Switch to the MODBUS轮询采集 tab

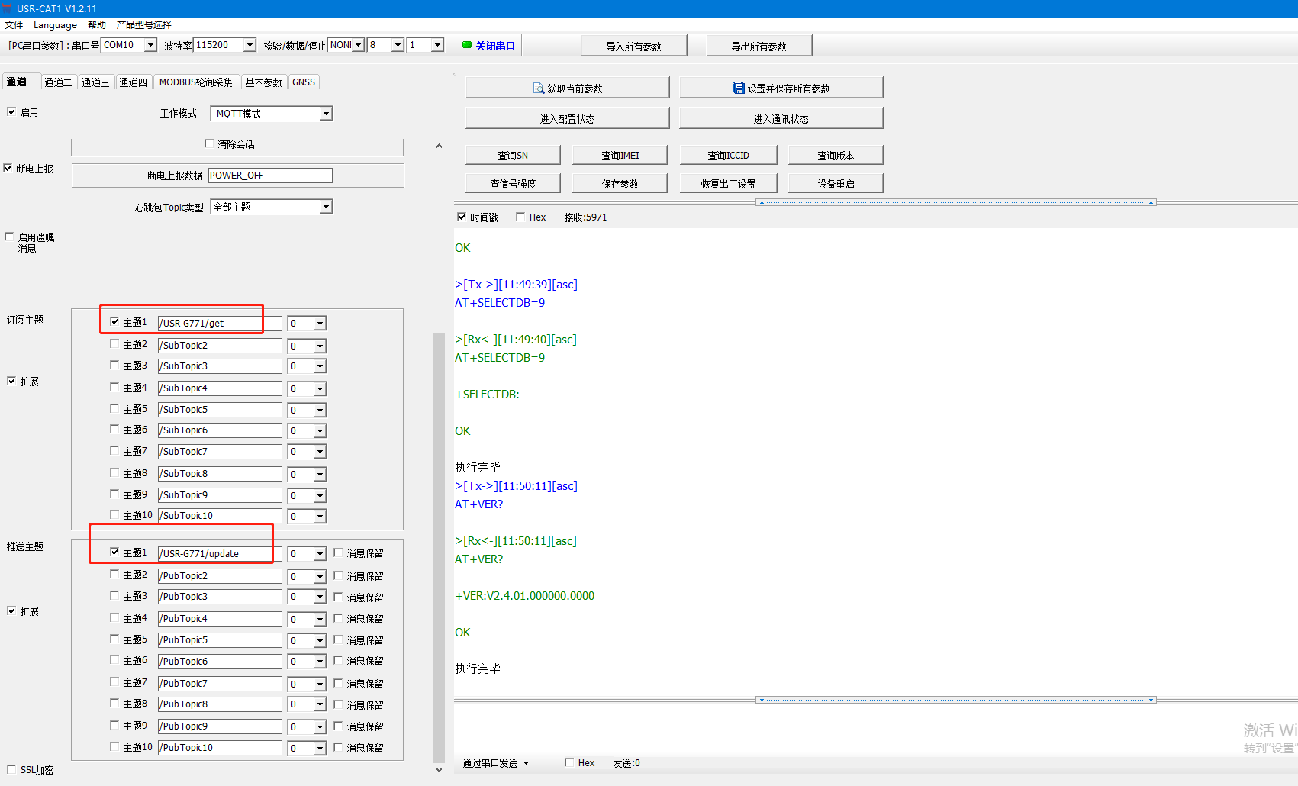coord(195,82)
